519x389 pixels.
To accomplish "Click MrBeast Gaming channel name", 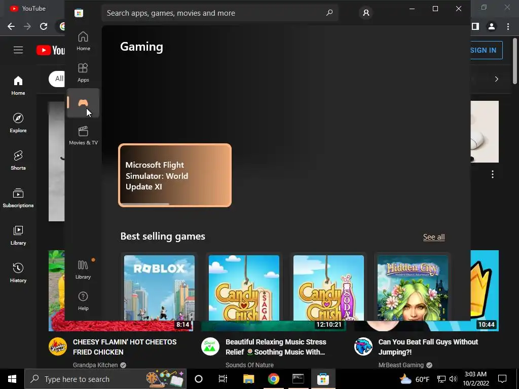I will [401, 365].
